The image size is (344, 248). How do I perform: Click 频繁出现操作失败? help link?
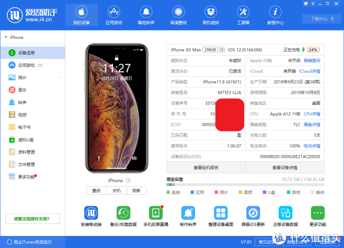[x=33, y=219]
